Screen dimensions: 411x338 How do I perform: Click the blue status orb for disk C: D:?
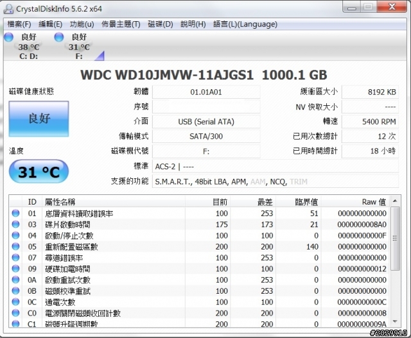click(8, 37)
